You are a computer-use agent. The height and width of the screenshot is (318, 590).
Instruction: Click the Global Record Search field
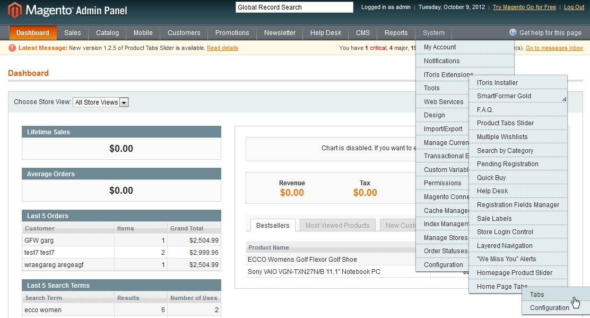click(294, 7)
